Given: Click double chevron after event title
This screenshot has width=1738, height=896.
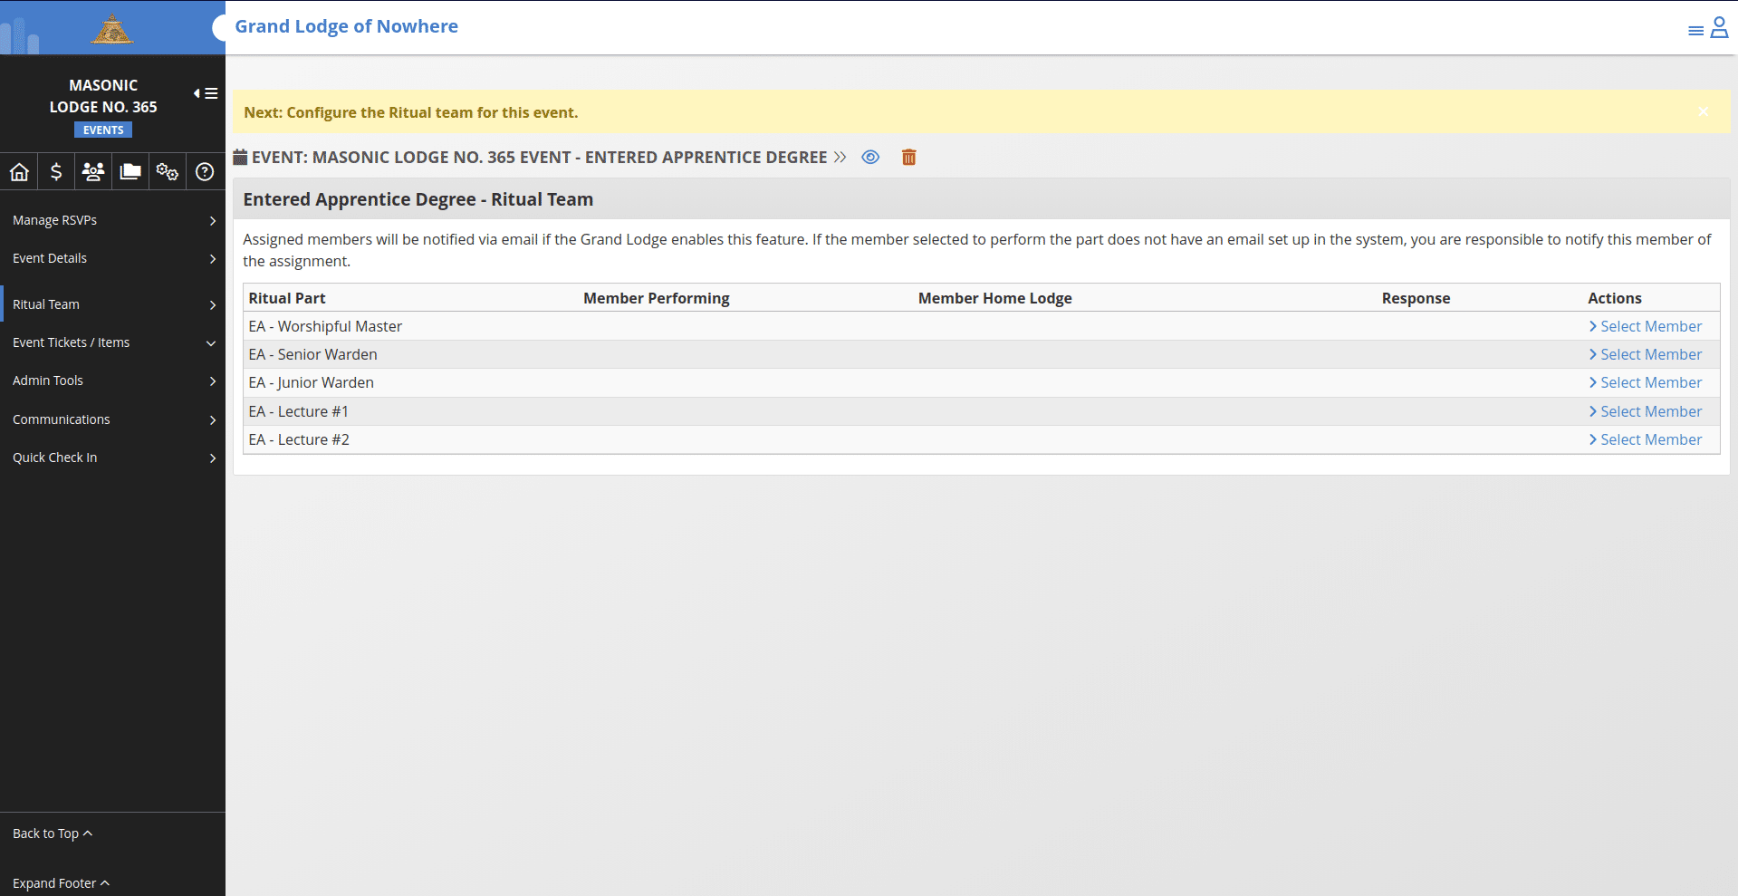Looking at the screenshot, I should [840, 157].
